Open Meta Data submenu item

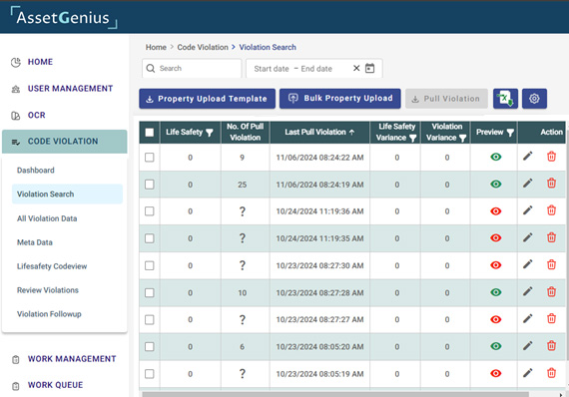point(35,242)
